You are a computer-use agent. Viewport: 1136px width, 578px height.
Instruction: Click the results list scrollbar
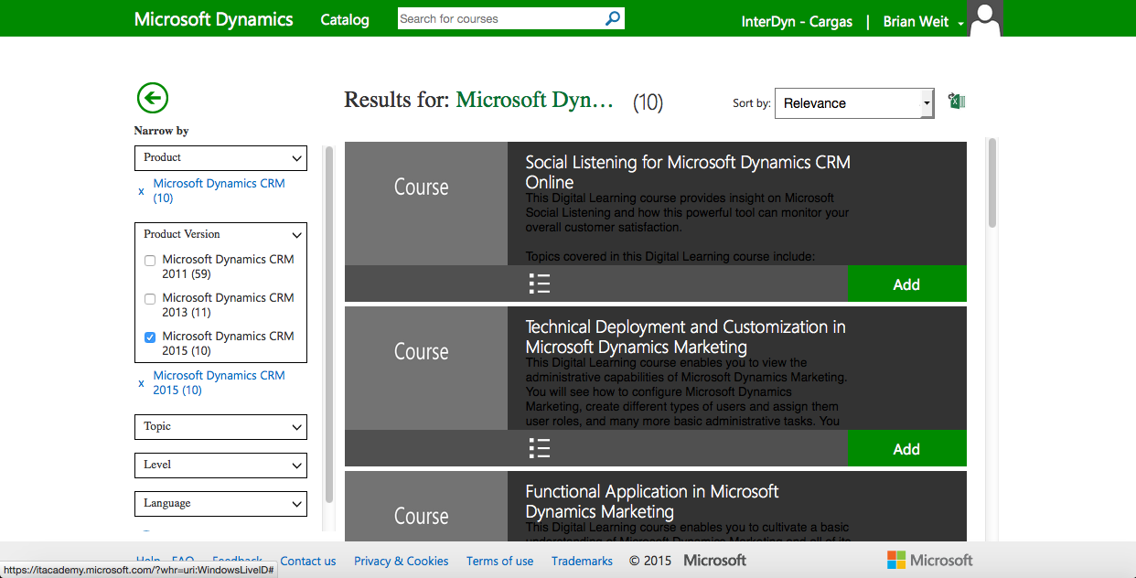(992, 183)
